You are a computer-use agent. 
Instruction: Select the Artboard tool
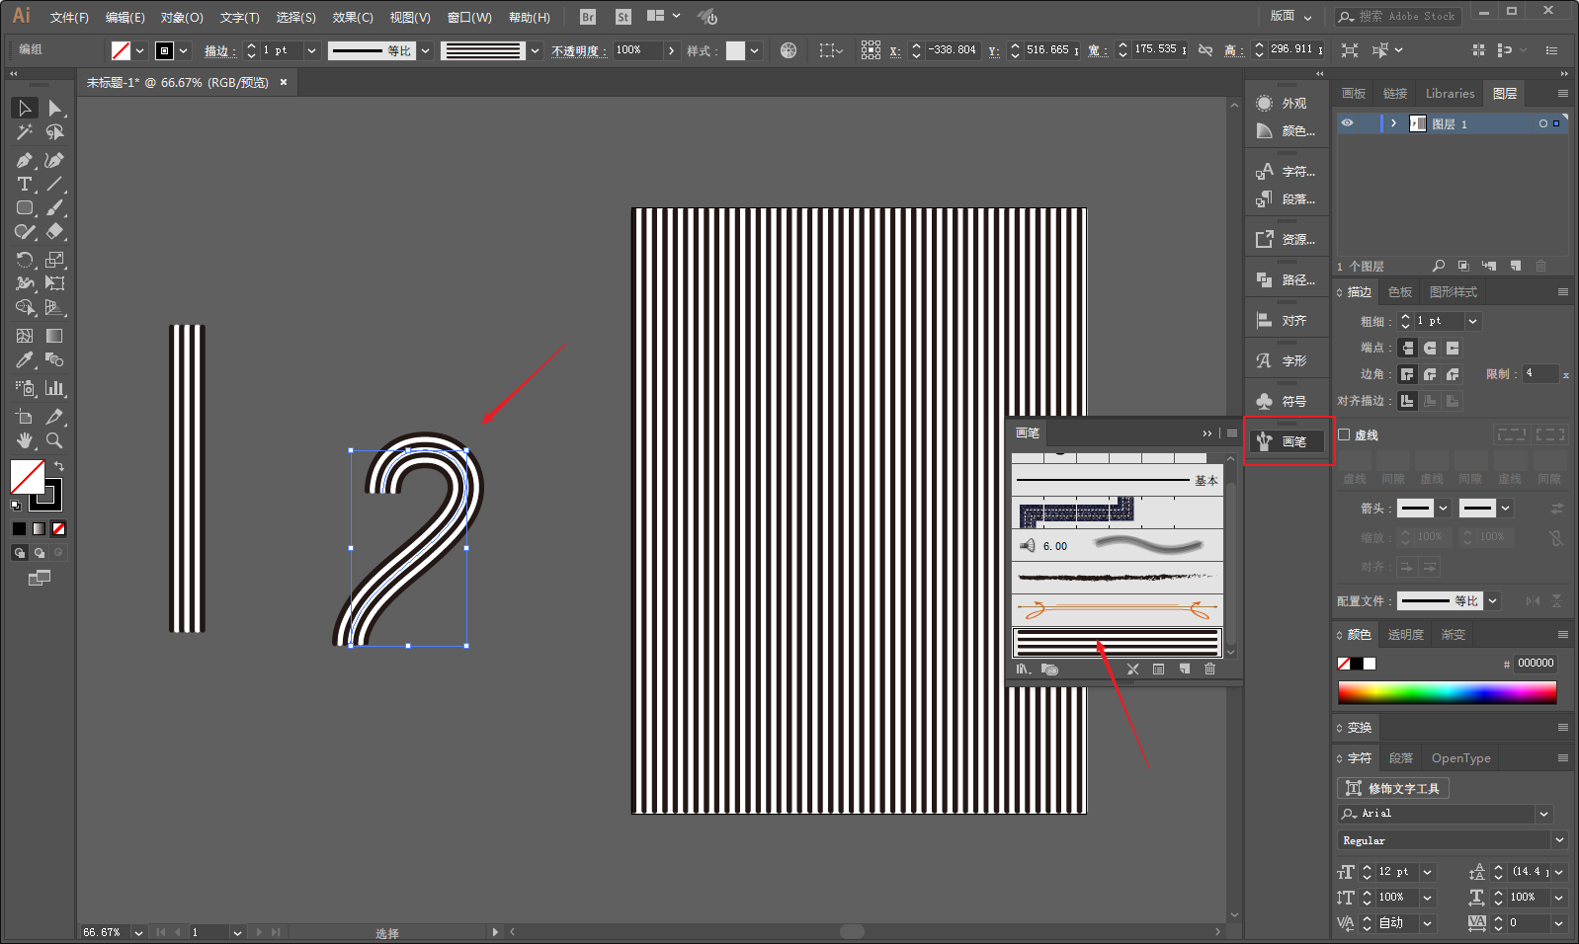(x=25, y=417)
